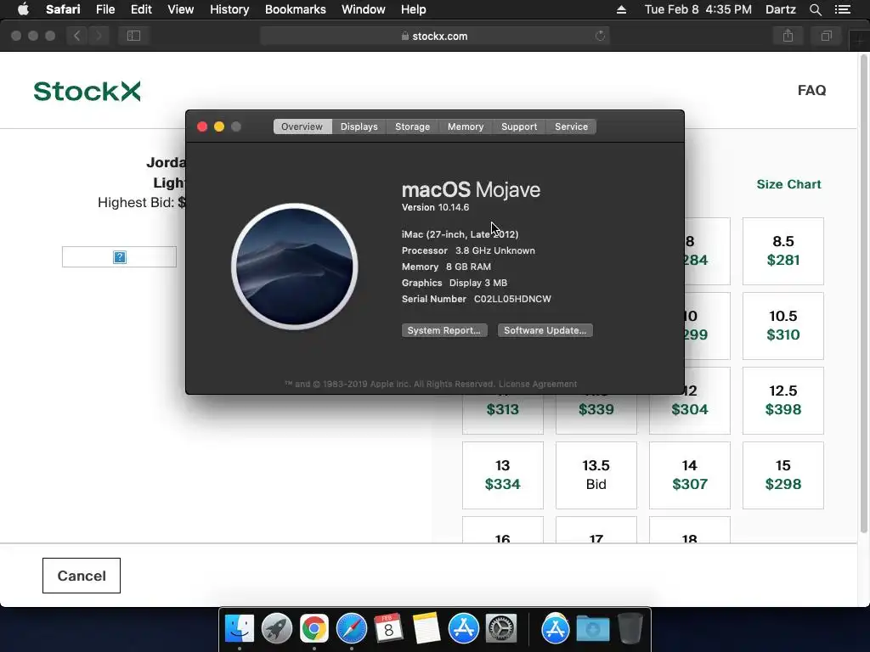Screen dimensions: 870x652
Task: Open Finder from the Dock
Action: [239, 628]
